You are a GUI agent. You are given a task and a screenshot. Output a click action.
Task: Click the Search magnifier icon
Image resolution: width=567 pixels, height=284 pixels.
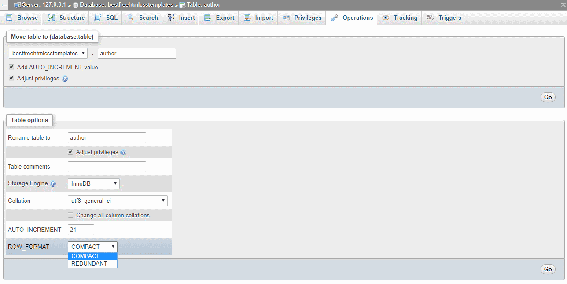coord(131,18)
